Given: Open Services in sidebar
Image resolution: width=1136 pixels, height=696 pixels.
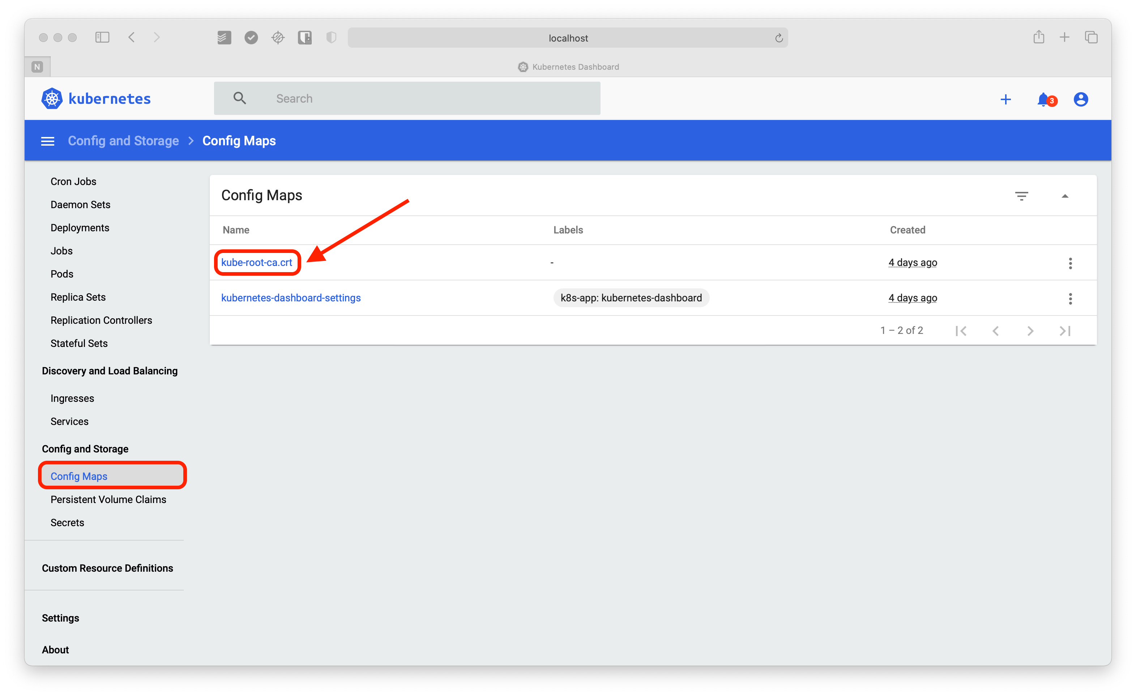Looking at the screenshot, I should click(x=69, y=421).
